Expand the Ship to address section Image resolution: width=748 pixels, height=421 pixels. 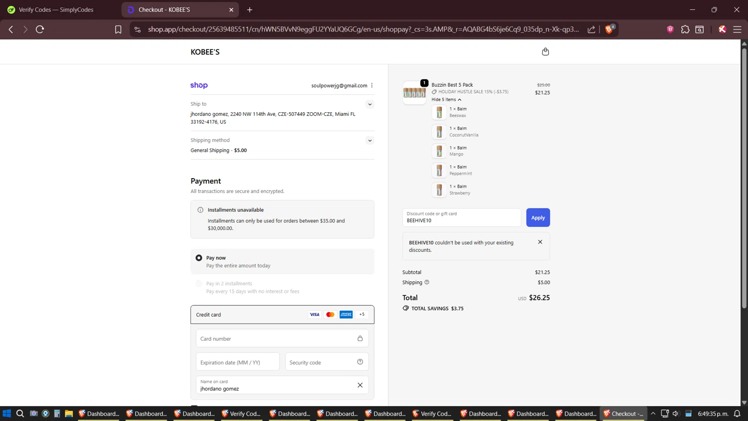point(370,104)
